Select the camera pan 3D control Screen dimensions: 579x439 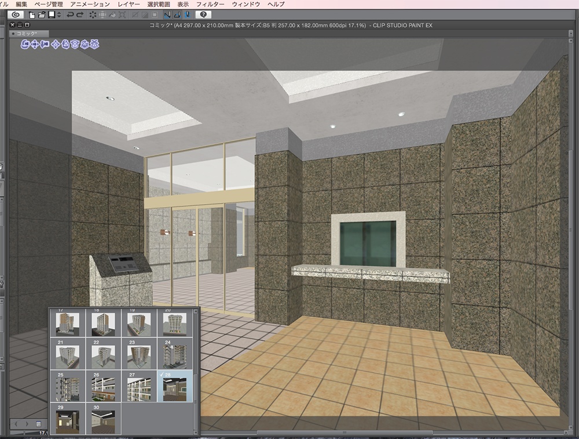[35, 45]
